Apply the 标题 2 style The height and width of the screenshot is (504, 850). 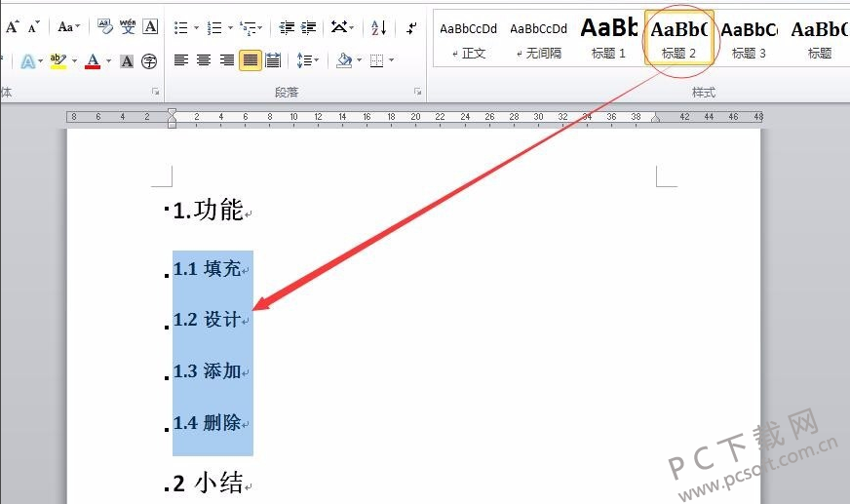679,38
